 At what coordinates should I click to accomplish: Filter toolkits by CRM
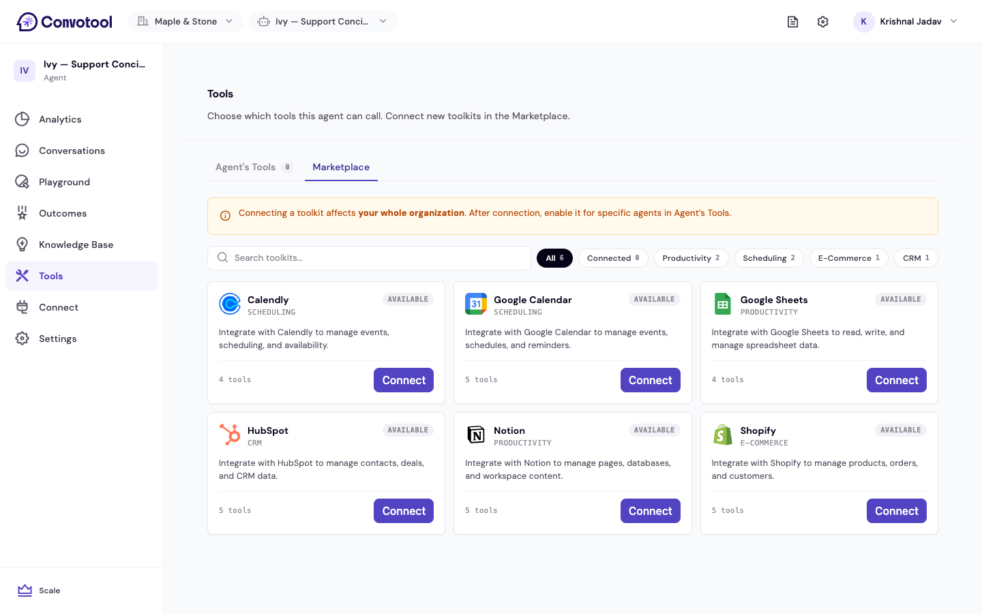[916, 258]
